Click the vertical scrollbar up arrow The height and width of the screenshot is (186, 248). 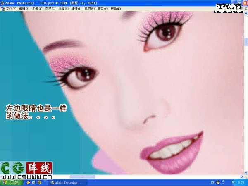pos(246,14)
